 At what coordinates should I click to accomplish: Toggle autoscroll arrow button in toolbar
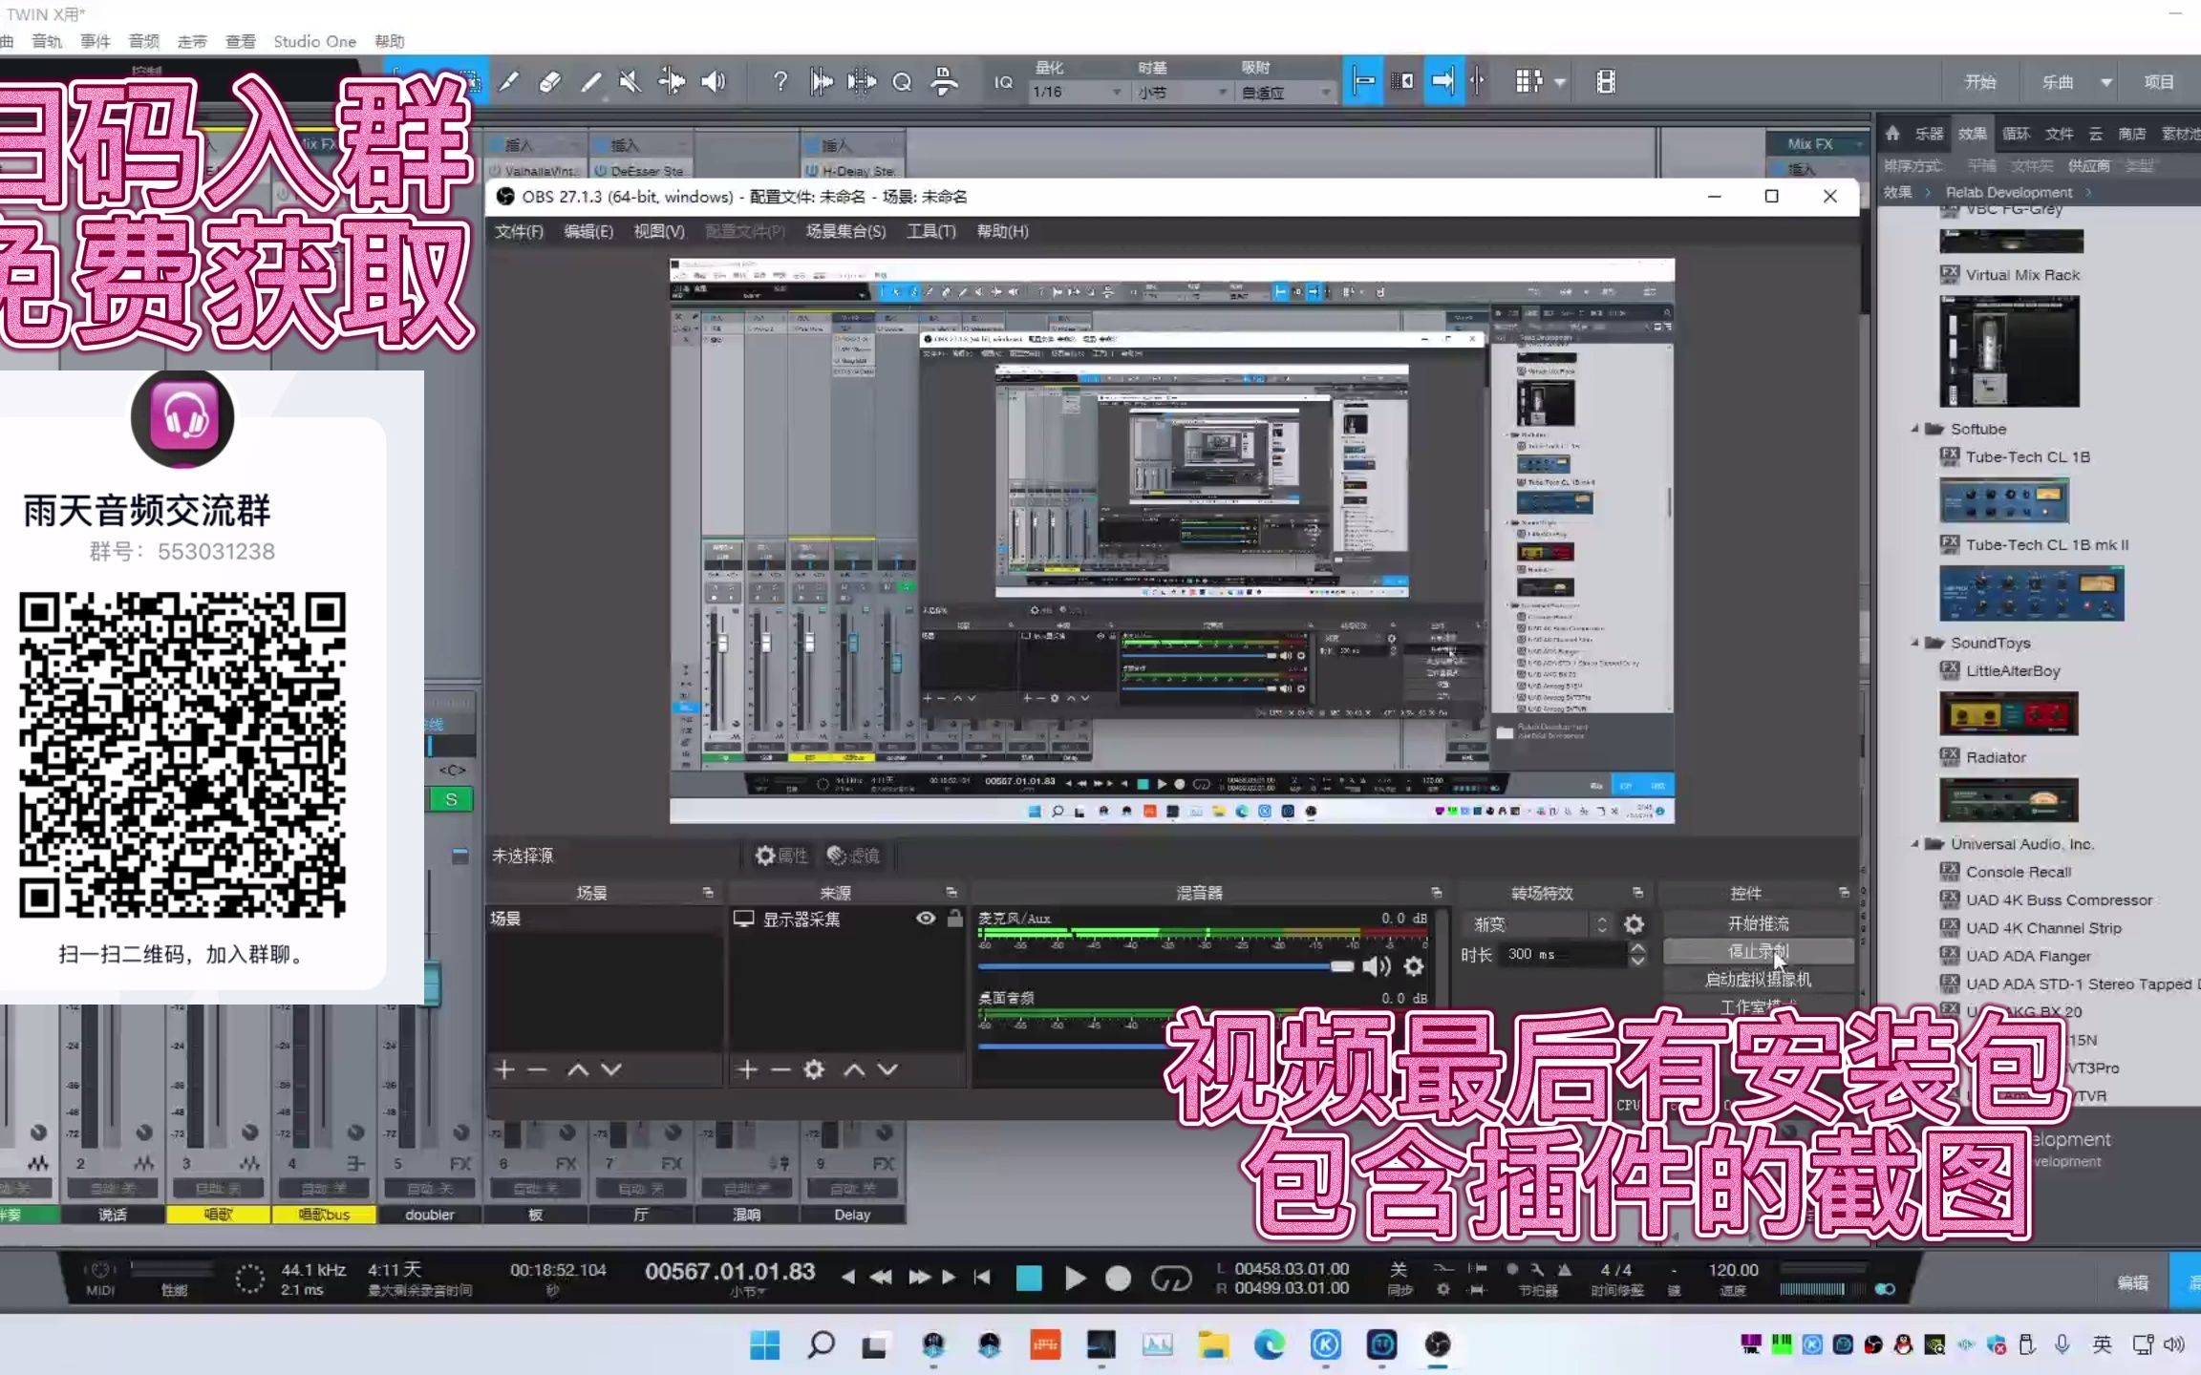(1443, 82)
